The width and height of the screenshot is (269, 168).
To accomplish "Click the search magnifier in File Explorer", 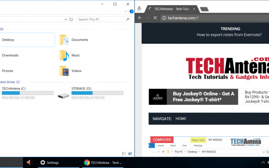I will pos(128,19).
